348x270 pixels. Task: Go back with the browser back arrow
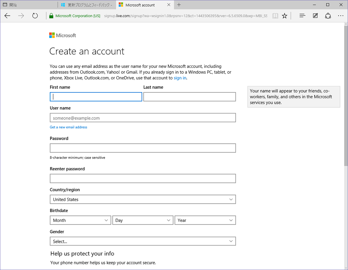coord(7,16)
